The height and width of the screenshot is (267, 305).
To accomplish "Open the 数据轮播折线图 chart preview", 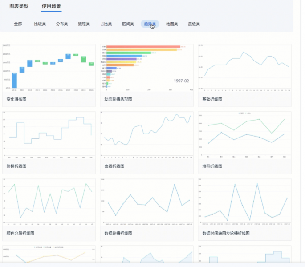I will coord(146,202).
